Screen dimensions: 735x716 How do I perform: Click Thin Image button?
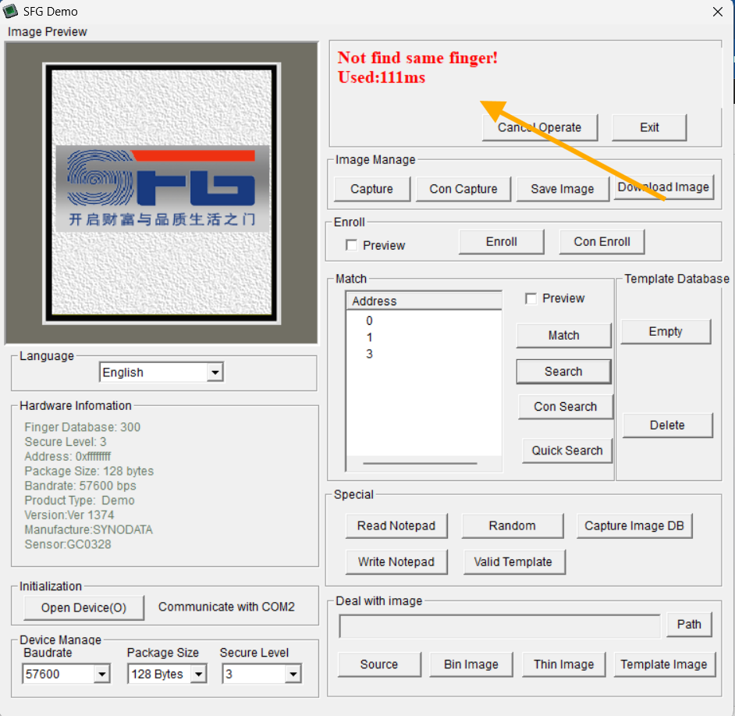563,664
